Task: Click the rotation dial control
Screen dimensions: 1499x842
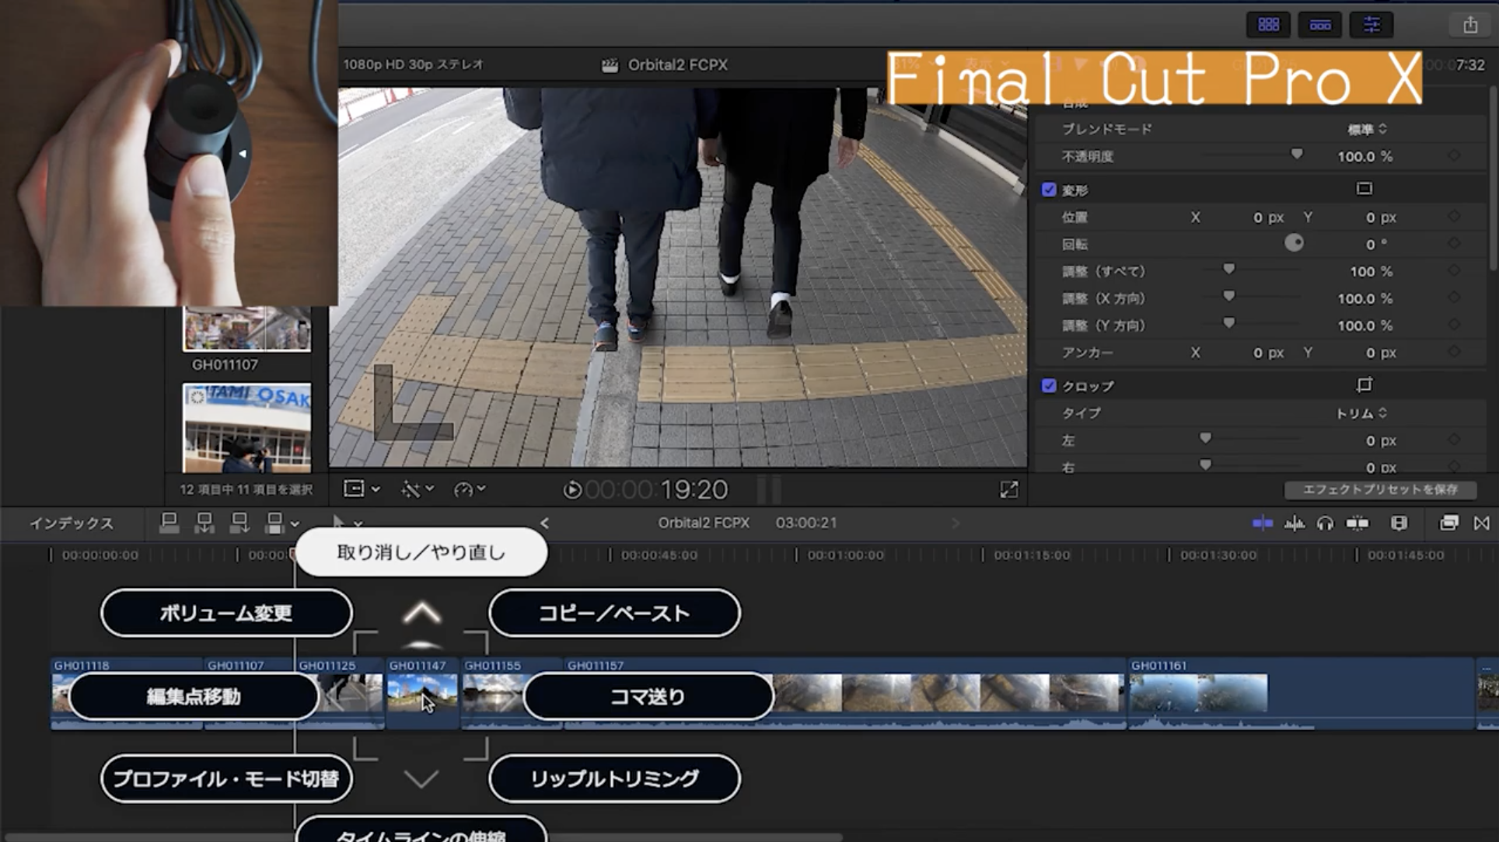Action: (1294, 243)
